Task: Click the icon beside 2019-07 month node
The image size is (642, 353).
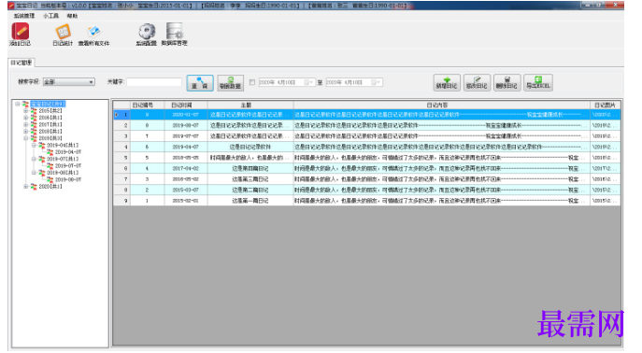Action: pyautogui.click(x=42, y=159)
